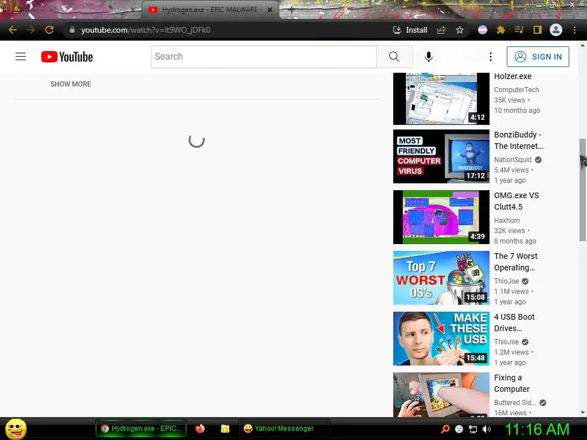Open the Chrome profile avatar

[x=556, y=30]
